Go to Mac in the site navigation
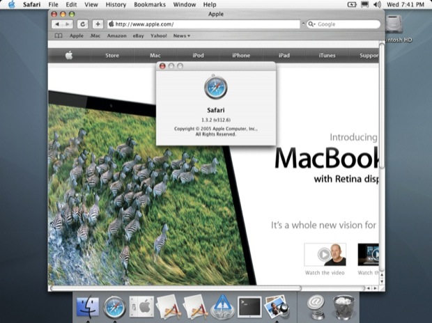Image resolution: width=432 pixels, height=323 pixels. [x=155, y=56]
